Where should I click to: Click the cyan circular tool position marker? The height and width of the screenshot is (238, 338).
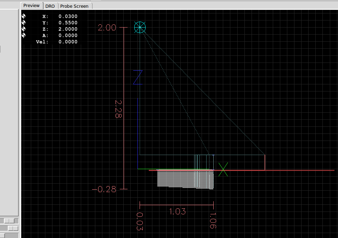pyautogui.click(x=140, y=27)
